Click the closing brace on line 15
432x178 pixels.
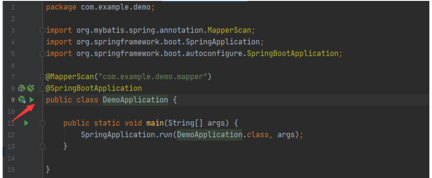point(48,170)
